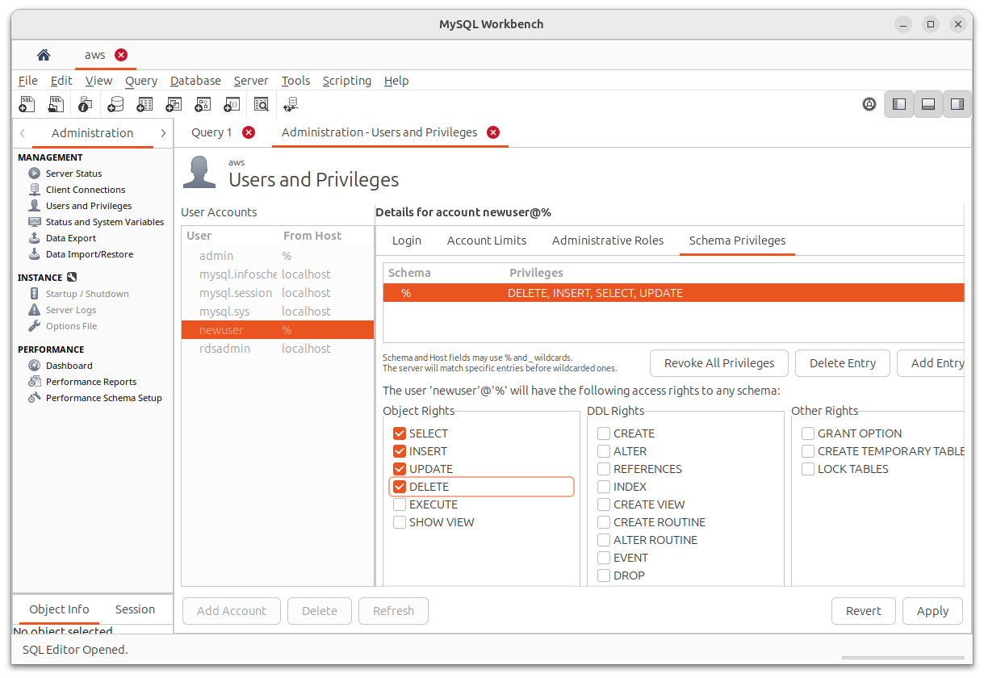The height and width of the screenshot is (678, 984).
Task: Revert the privilege changes
Action: [x=864, y=611]
